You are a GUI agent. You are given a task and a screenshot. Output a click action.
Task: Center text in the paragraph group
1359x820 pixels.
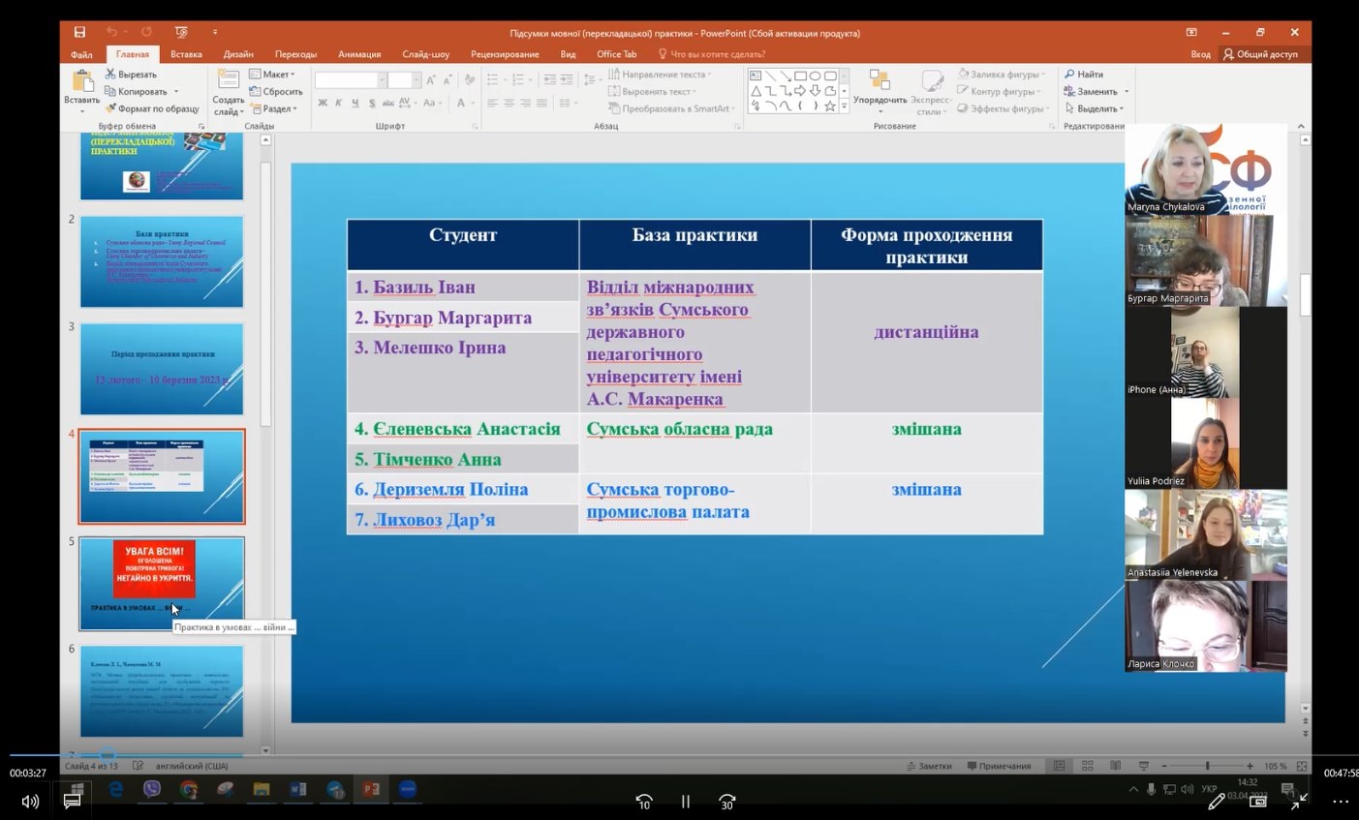(x=509, y=103)
